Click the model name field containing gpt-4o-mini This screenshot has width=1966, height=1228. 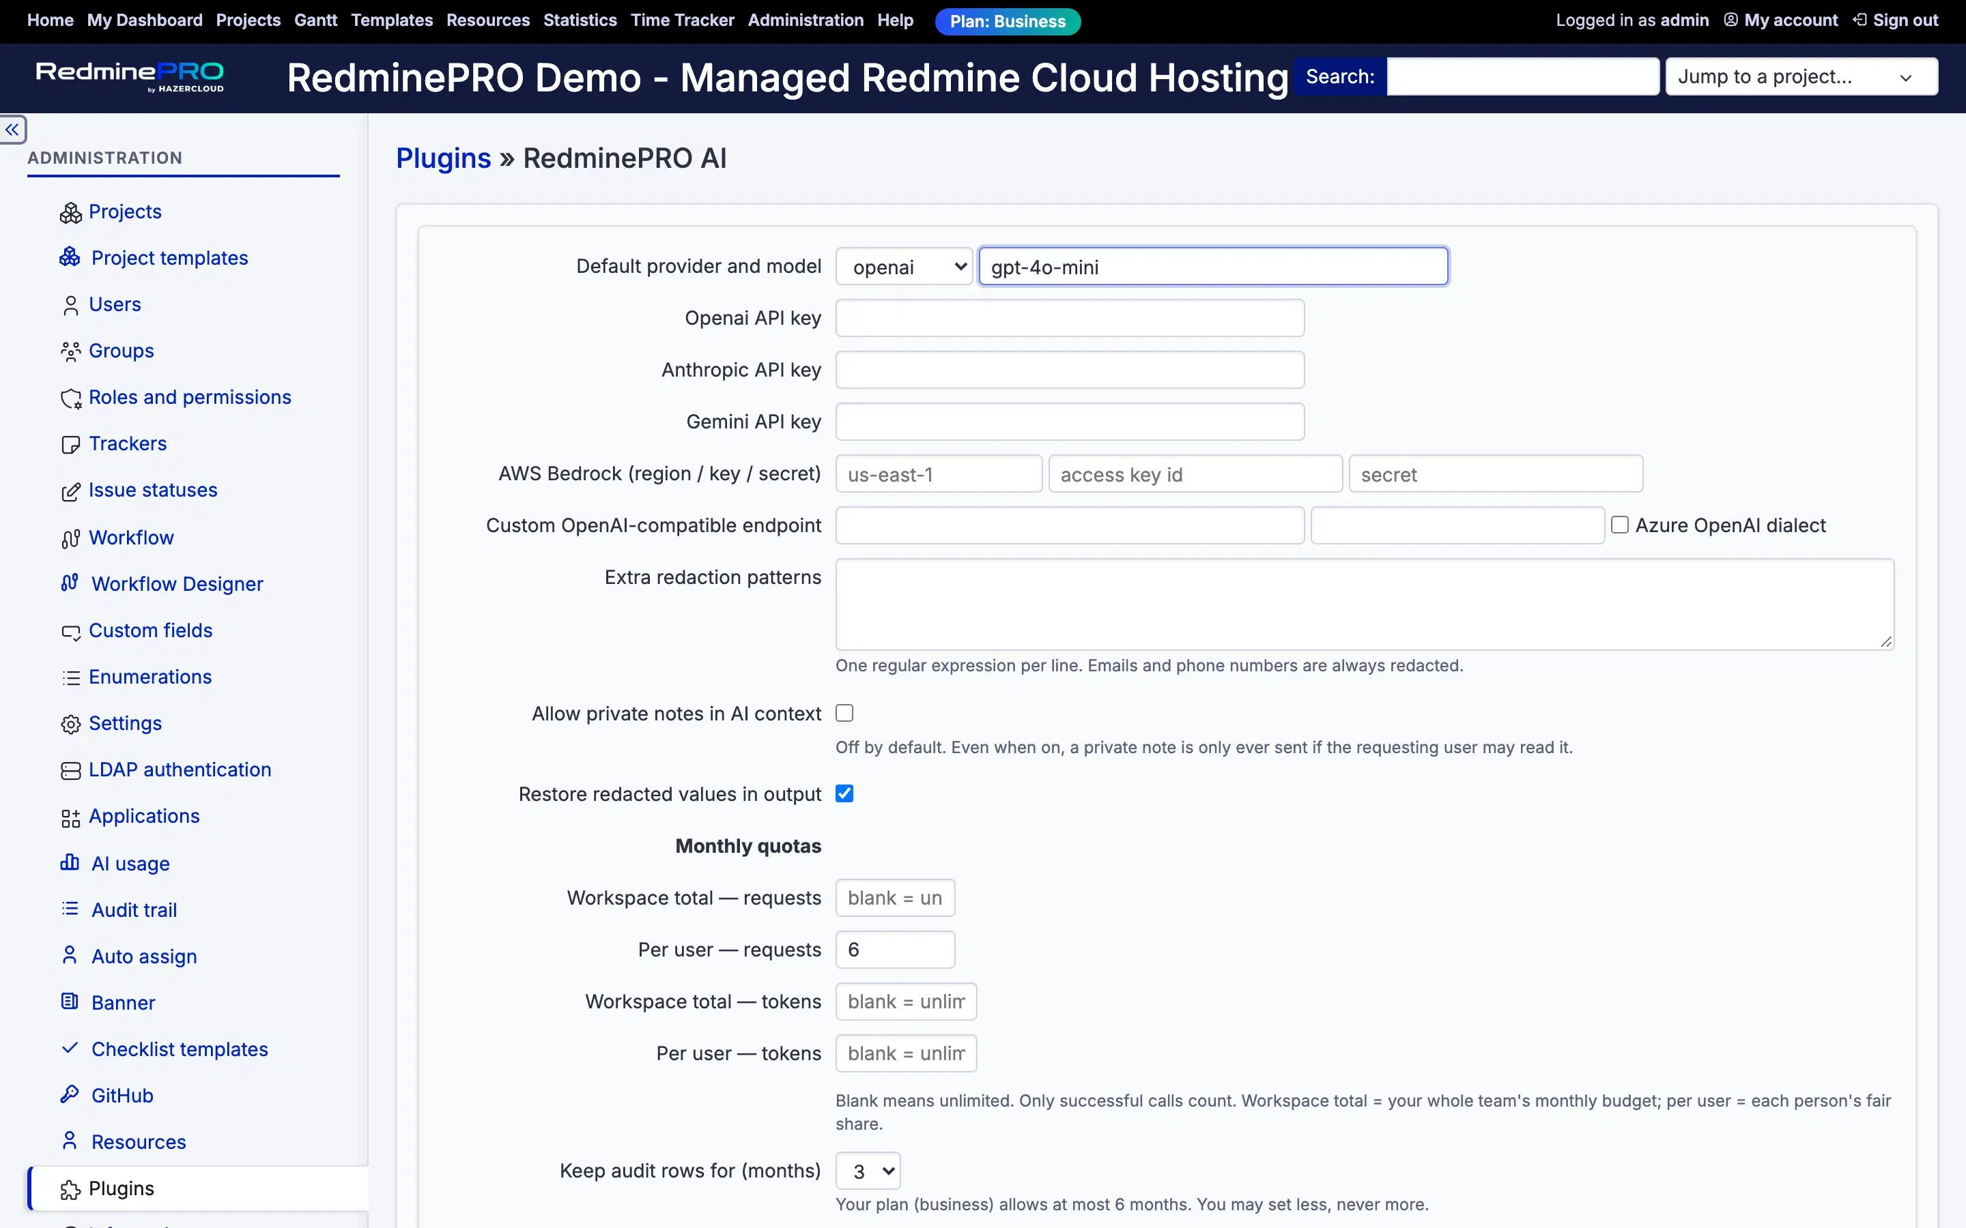pos(1213,266)
